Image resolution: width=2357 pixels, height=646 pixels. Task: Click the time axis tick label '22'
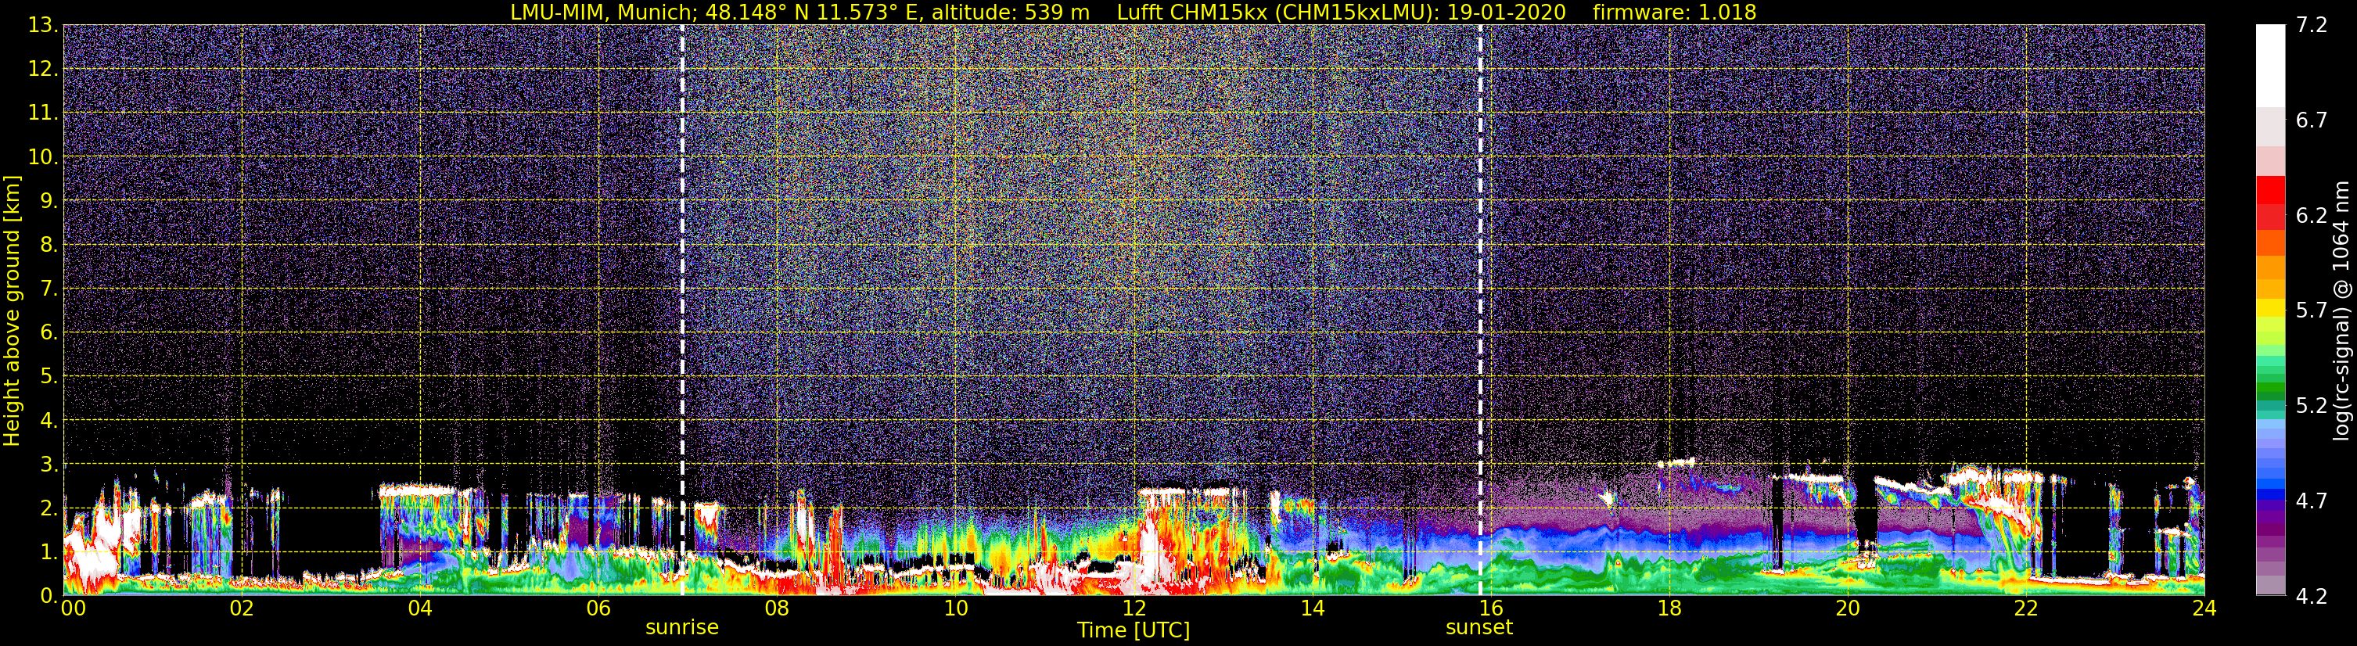tap(2026, 608)
